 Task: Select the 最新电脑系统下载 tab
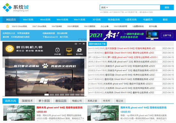[97, 44]
